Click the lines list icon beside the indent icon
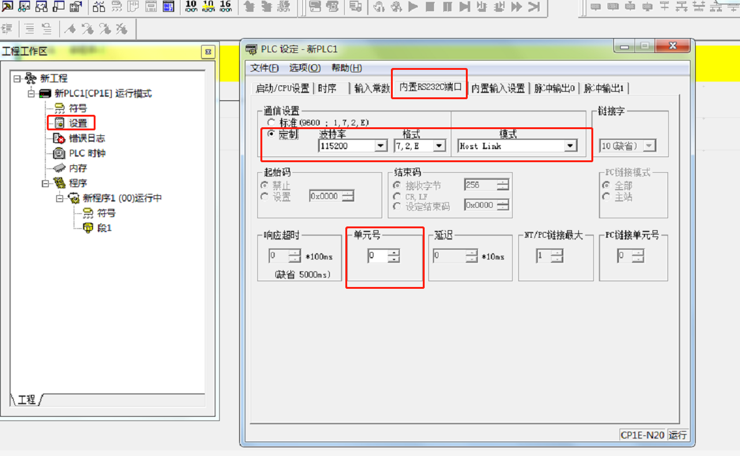 pos(29,29)
